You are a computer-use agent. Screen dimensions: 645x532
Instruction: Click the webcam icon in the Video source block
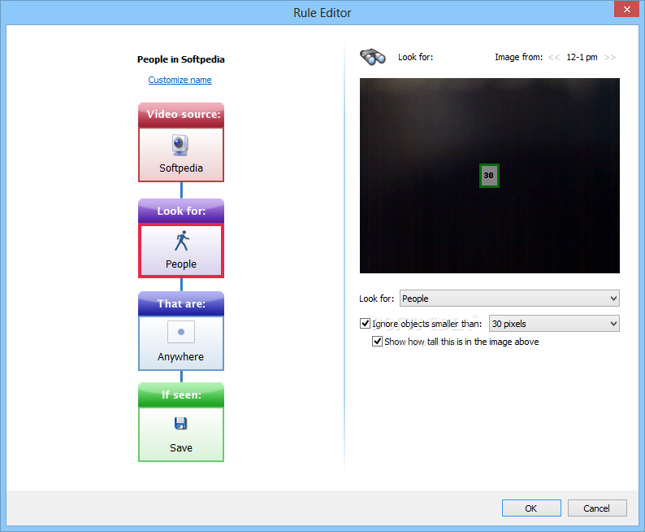tap(180, 146)
